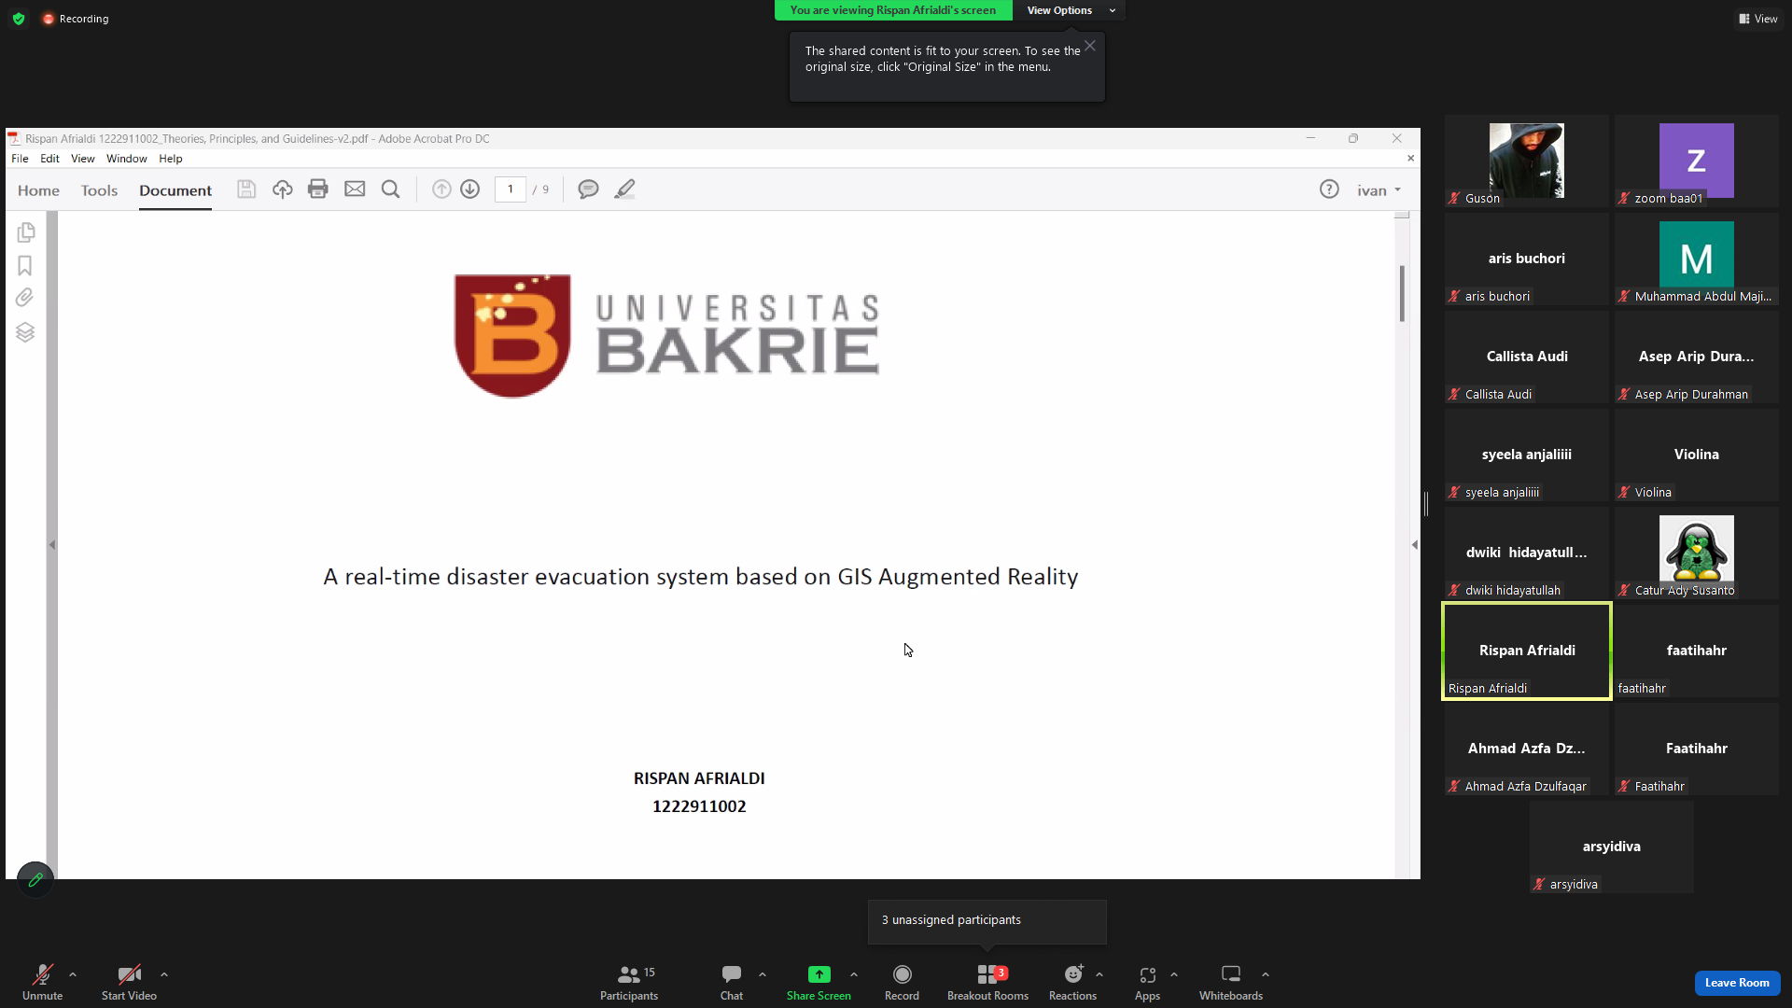Expand Share Screen options arrow
The width and height of the screenshot is (1792, 1008).
click(854, 974)
